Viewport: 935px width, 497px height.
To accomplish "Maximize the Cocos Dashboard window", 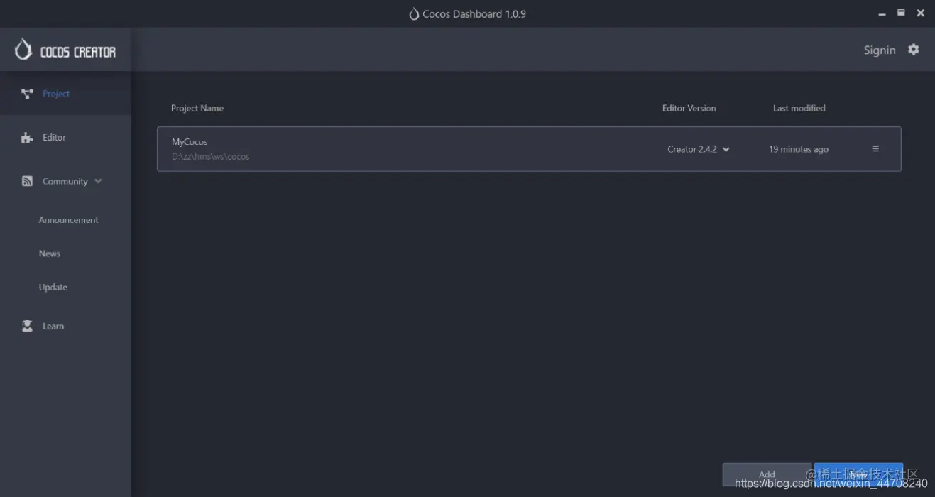I will click(901, 13).
